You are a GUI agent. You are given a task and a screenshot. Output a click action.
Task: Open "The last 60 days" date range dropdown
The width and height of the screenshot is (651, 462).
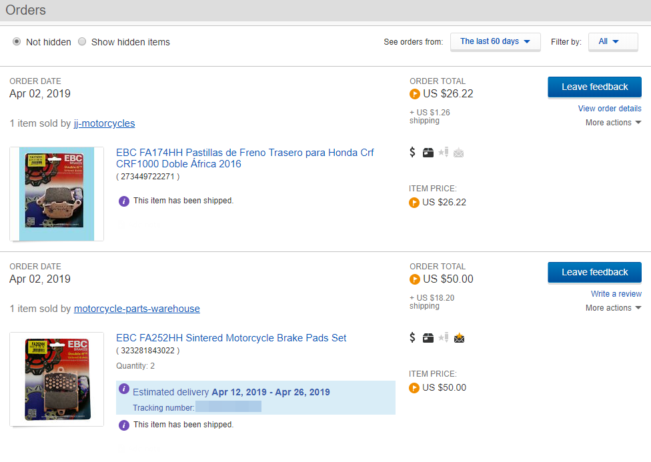pos(495,41)
